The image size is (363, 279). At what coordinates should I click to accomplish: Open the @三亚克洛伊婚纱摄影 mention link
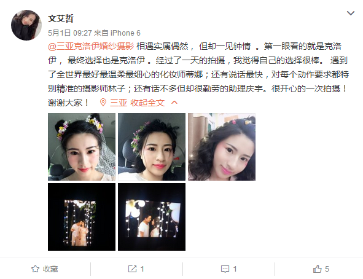[91, 46]
